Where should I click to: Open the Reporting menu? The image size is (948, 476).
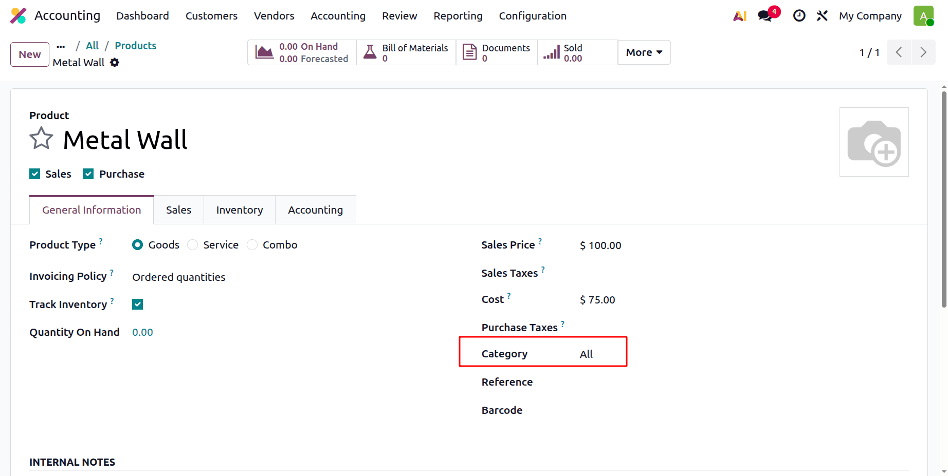[x=458, y=16]
